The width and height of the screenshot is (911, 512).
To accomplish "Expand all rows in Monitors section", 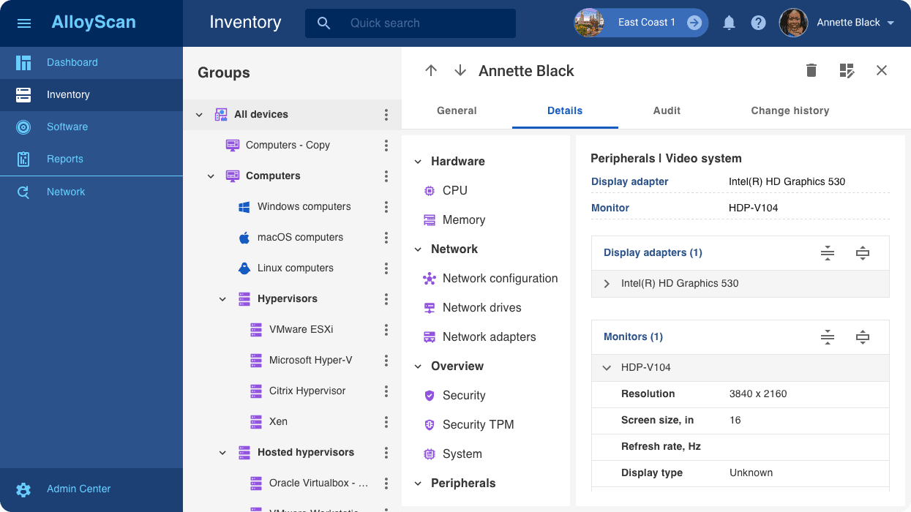I will (863, 337).
